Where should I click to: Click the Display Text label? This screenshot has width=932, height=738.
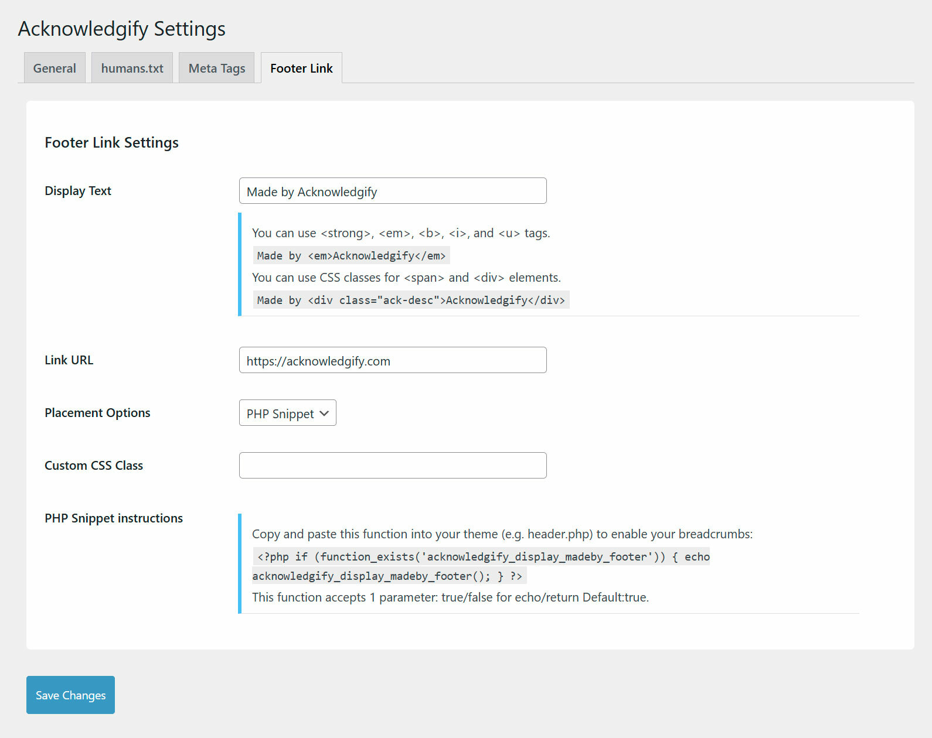pos(78,191)
